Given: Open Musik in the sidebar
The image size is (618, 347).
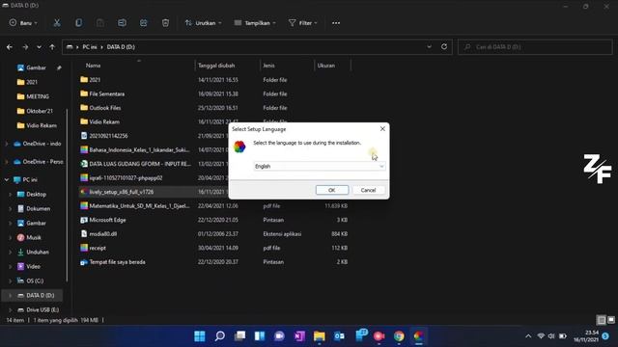Looking at the screenshot, I should tap(35, 238).
